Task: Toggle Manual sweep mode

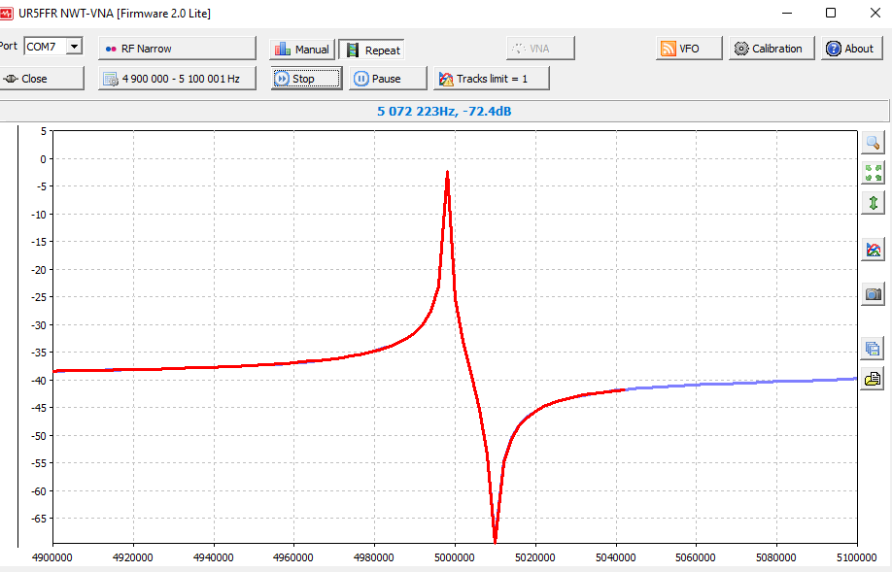Action: (x=301, y=50)
